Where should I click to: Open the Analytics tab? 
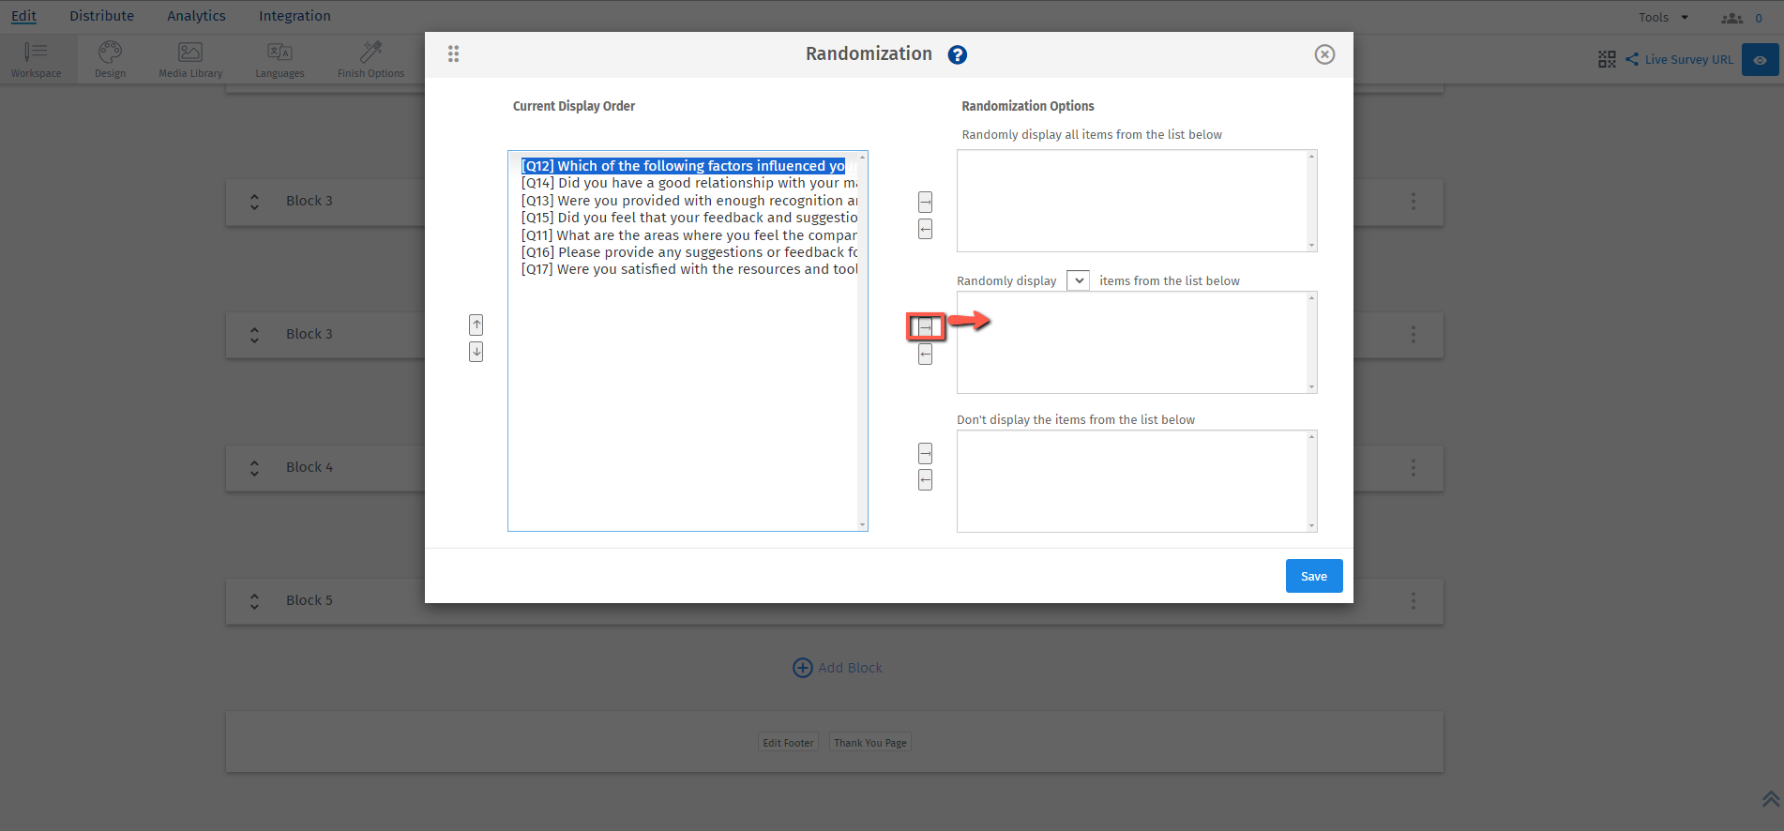point(196,16)
